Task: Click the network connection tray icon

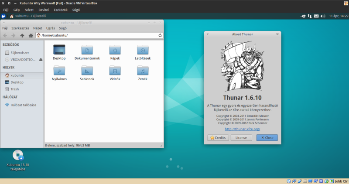Action: point(310,16)
